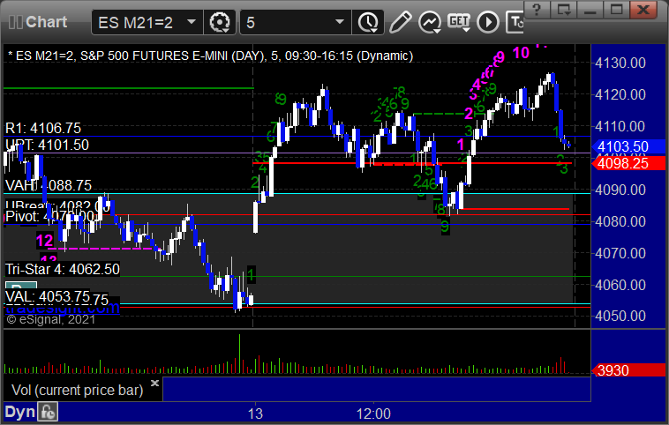Click the Tri-Star 4: 4062.50 label
This screenshot has height=425, width=669.
pos(63,270)
